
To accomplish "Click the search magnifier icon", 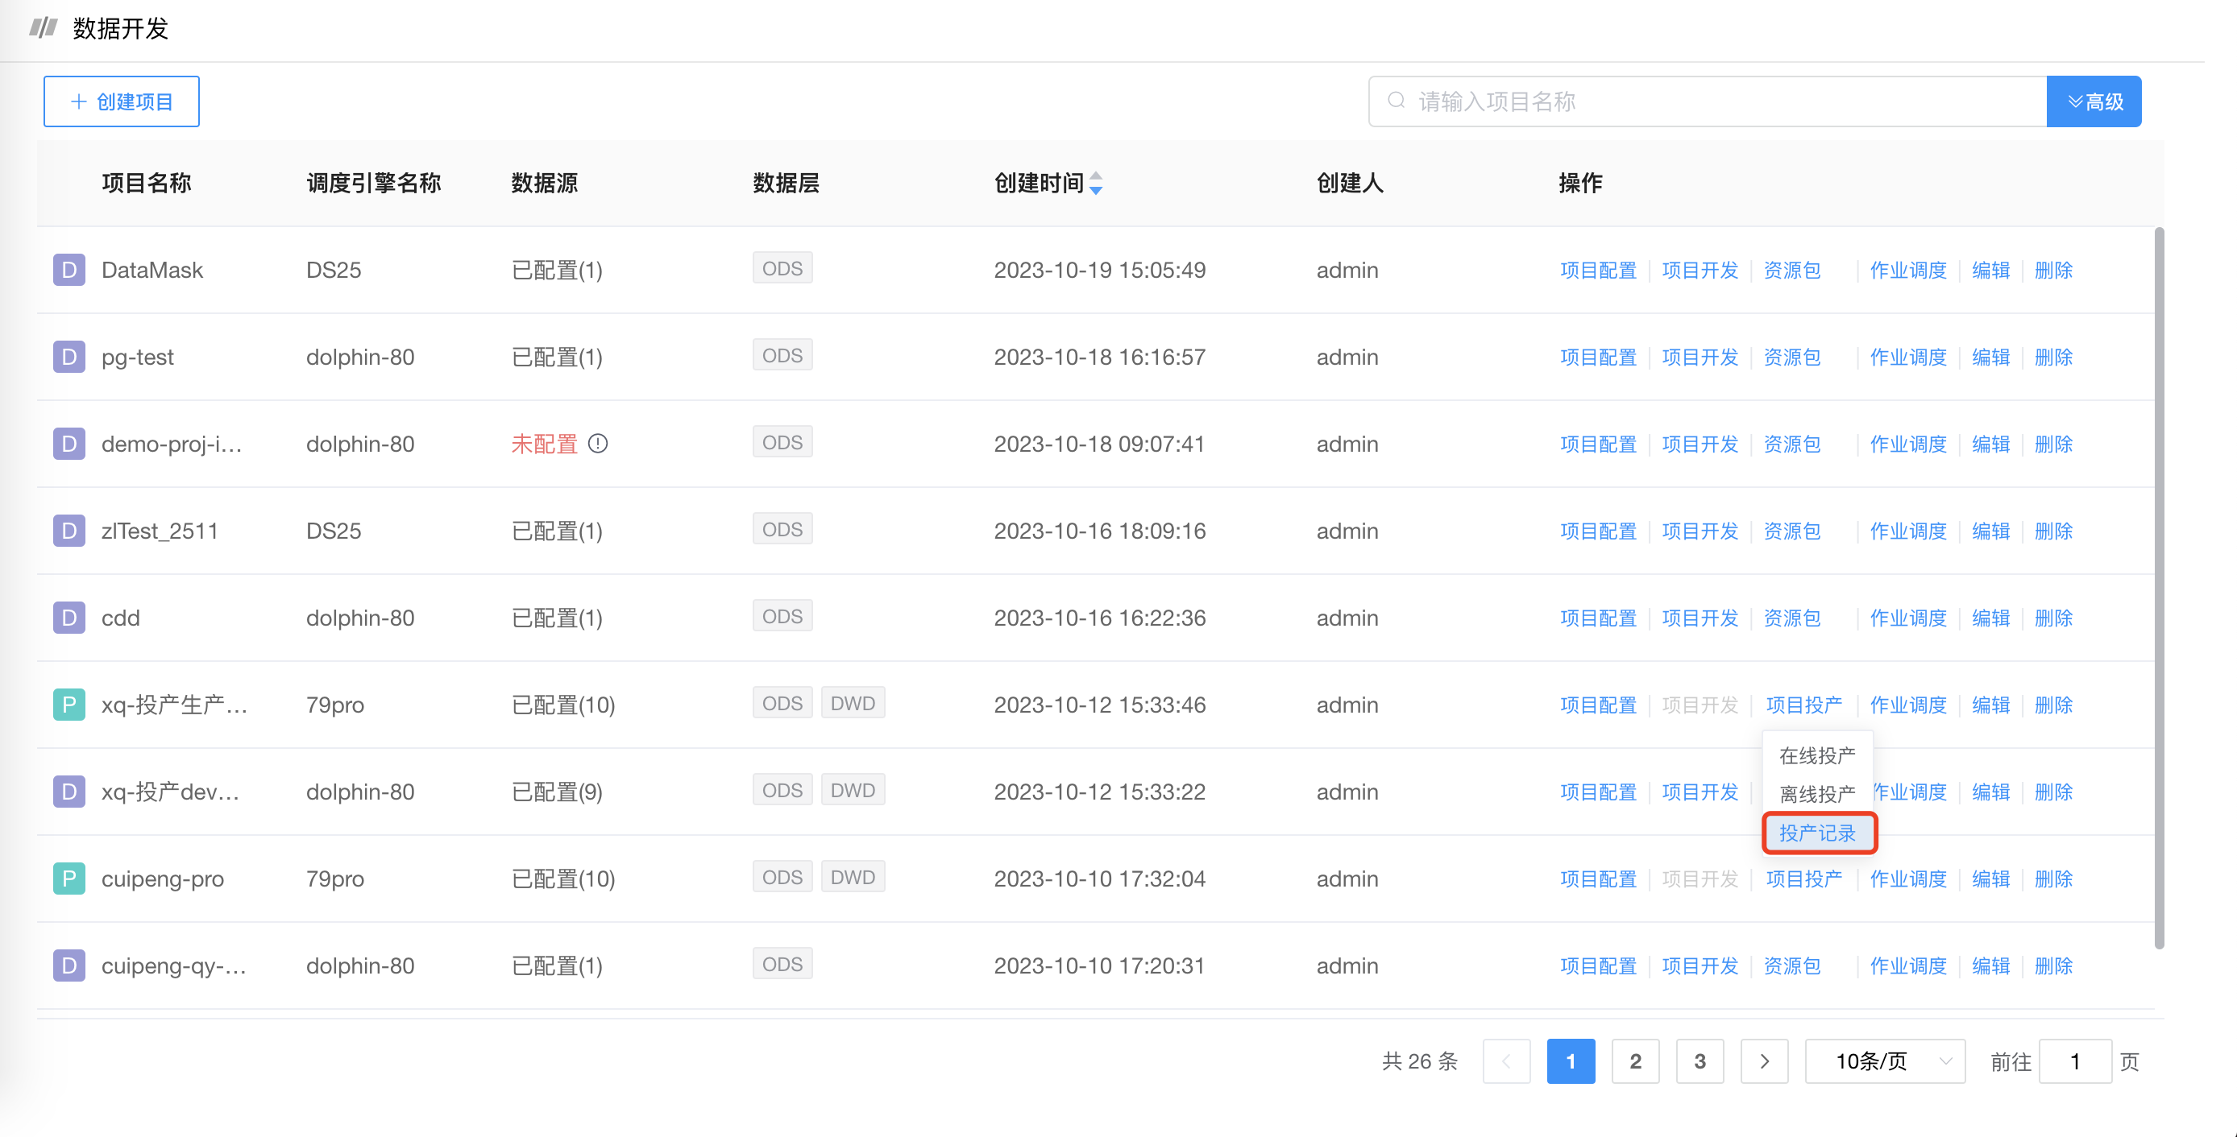I will (1396, 101).
